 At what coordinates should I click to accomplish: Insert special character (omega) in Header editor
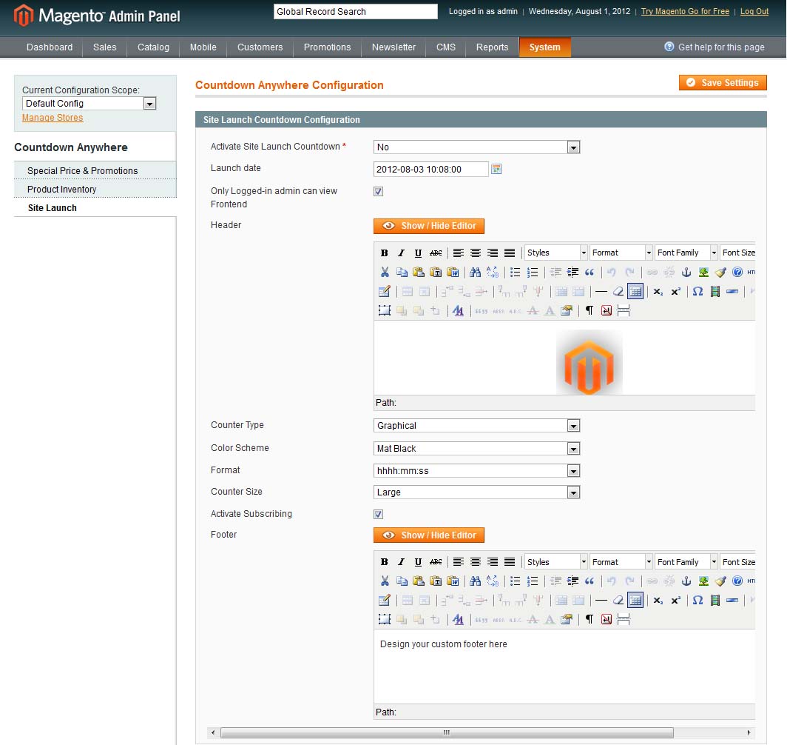pos(698,291)
